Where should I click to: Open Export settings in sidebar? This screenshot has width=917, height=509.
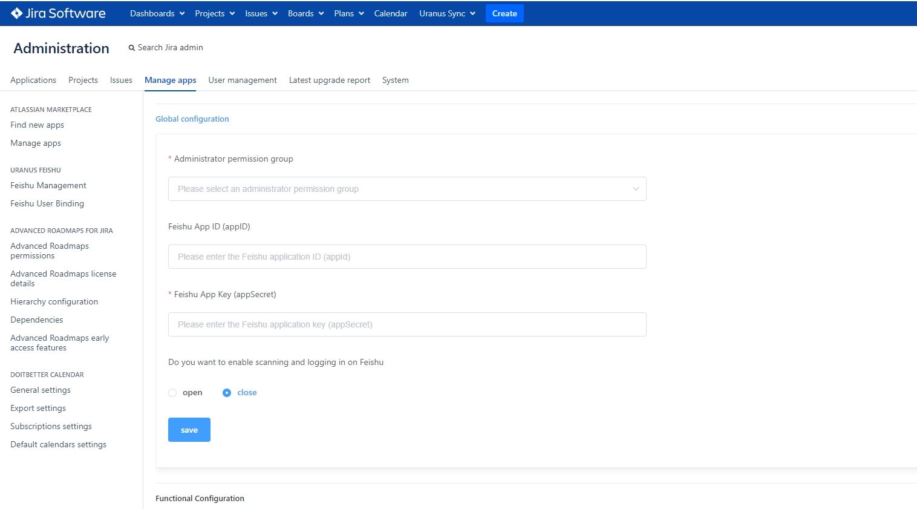(x=38, y=408)
